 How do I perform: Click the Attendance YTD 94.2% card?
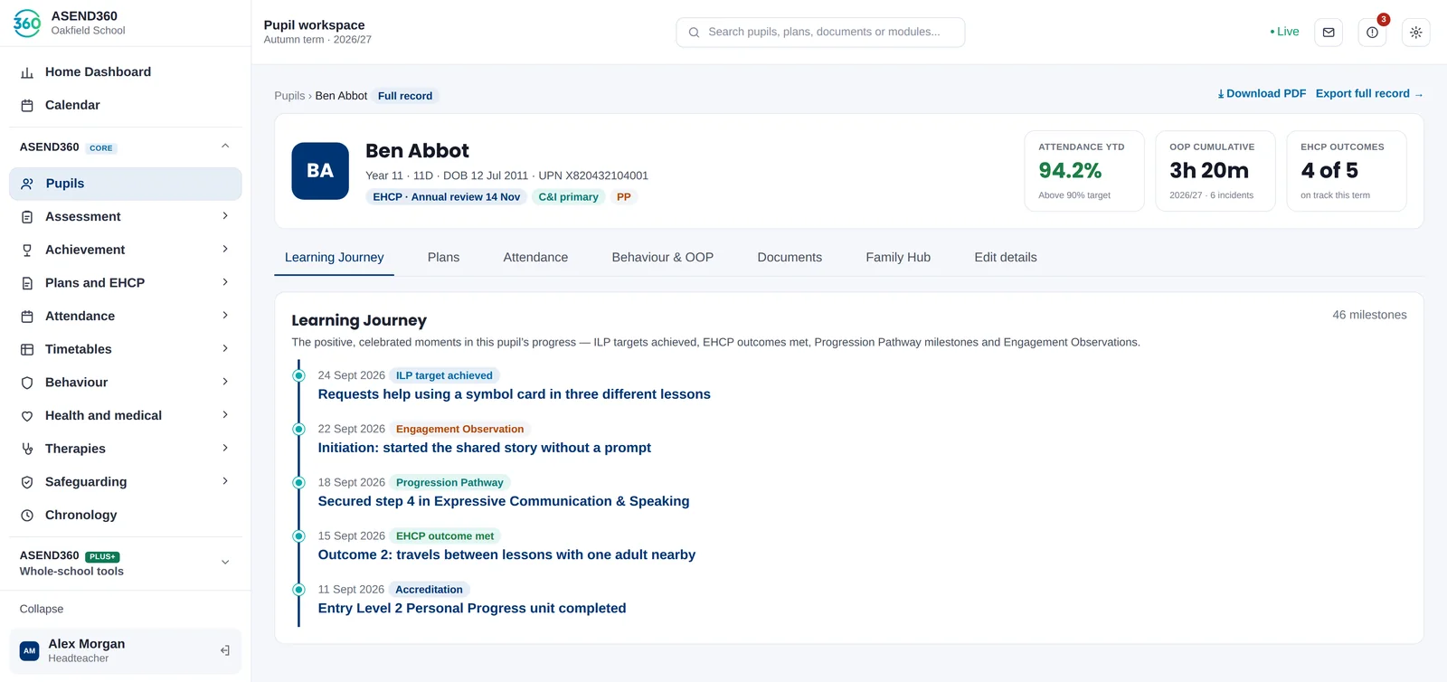pos(1084,171)
